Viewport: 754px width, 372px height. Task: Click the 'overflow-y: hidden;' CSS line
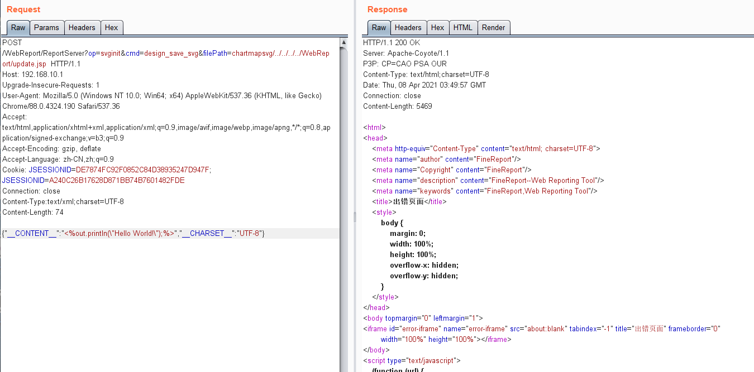tap(424, 276)
